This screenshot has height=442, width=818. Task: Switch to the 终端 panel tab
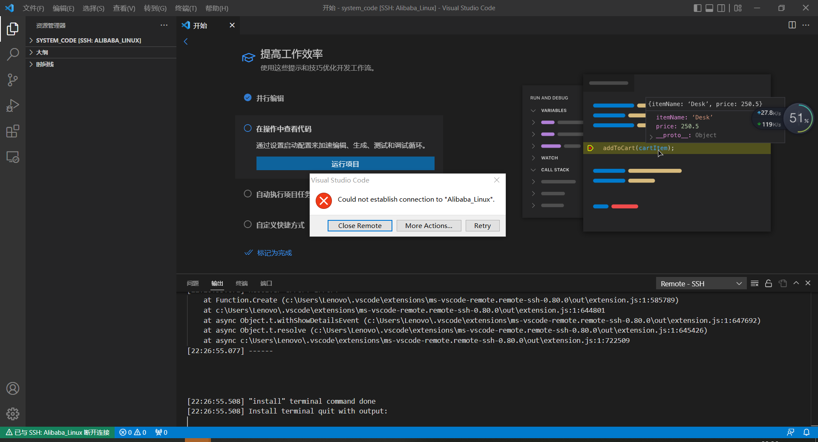(242, 283)
